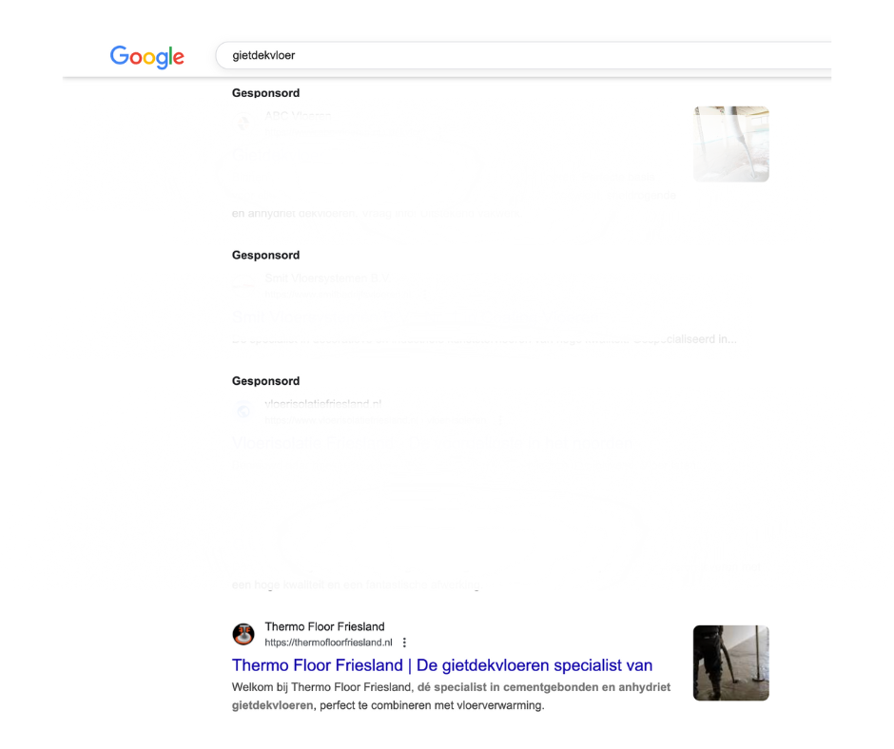Viewport: 894px width, 749px height.
Task: Open the faded Smit Vloersystemen ad headline
Action: point(414,317)
